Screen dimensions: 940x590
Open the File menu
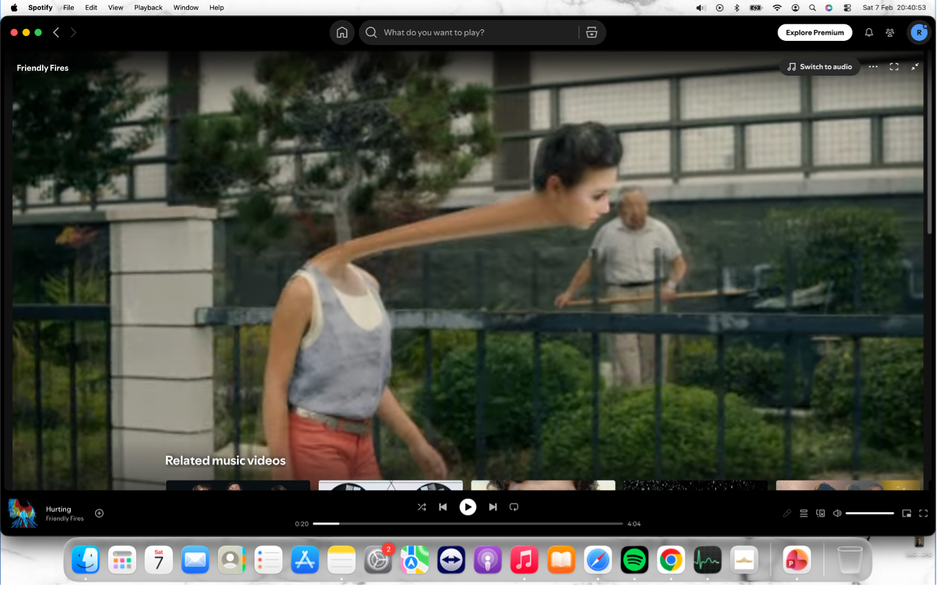click(68, 7)
